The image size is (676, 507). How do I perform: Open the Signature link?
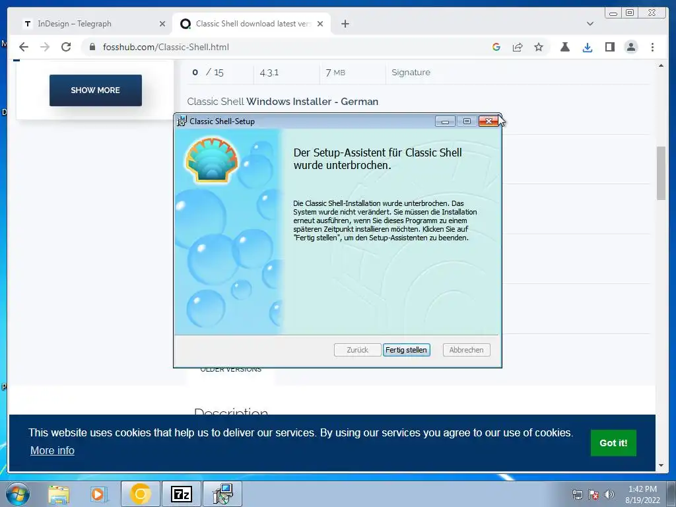tap(411, 73)
